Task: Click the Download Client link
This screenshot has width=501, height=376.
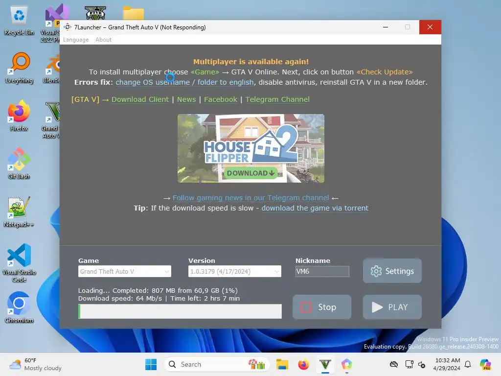Action: (140, 99)
